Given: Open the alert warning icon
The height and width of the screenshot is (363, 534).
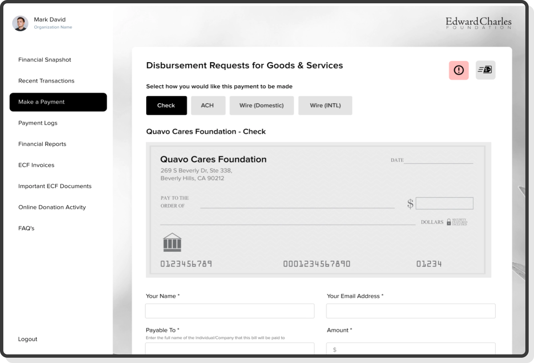Looking at the screenshot, I should [x=459, y=70].
